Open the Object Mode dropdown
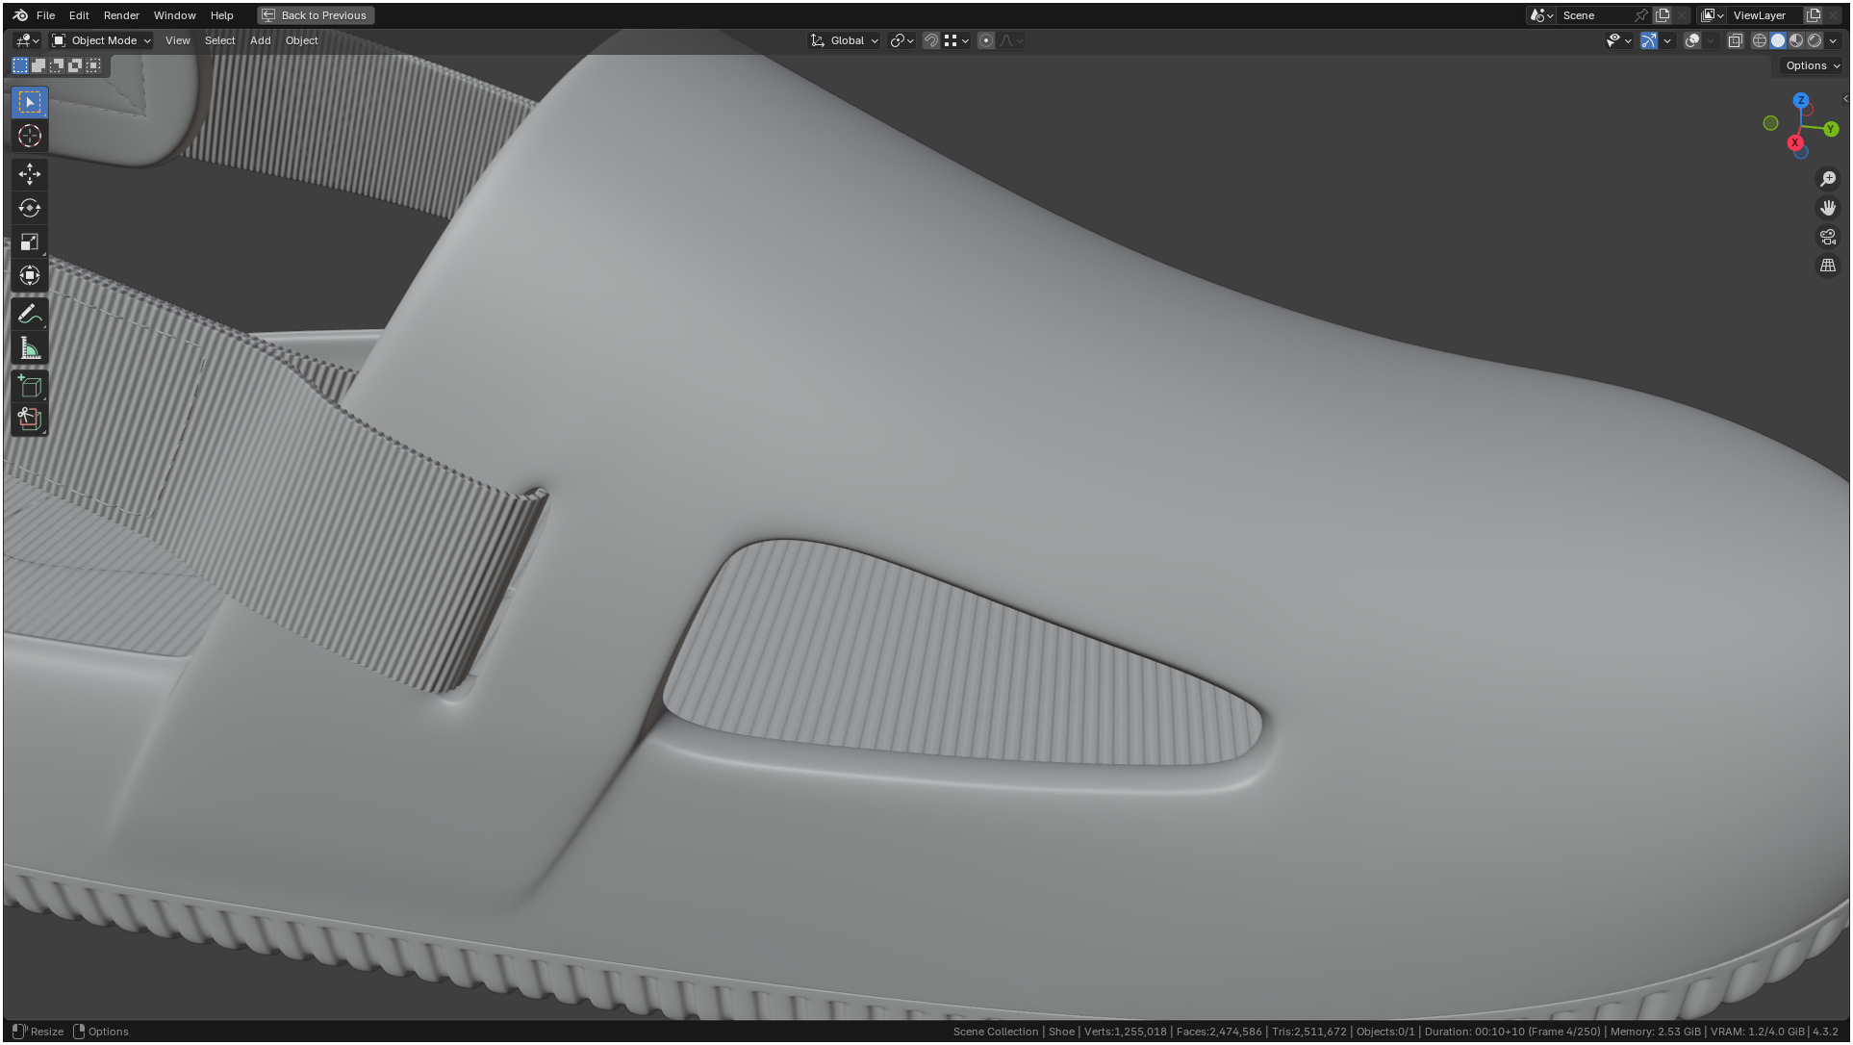The image size is (1853, 1045). 101,40
